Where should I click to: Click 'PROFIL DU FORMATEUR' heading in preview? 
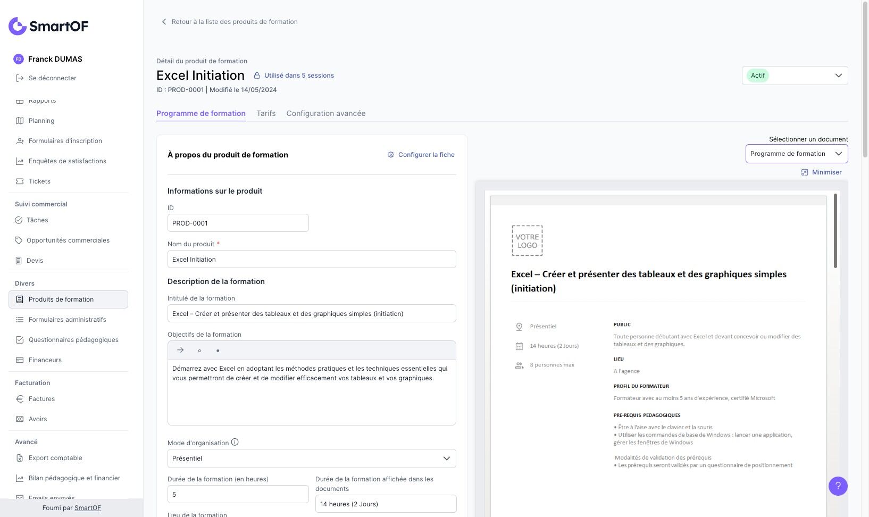[x=641, y=386]
